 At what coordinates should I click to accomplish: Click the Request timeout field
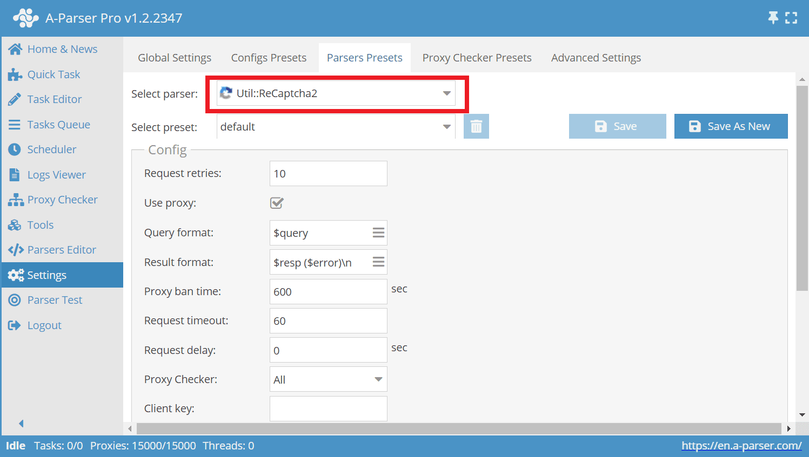click(x=328, y=320)
